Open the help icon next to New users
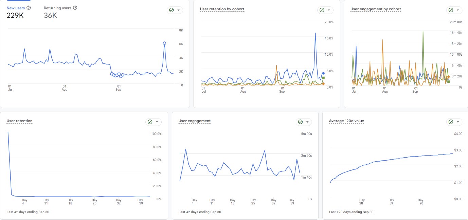 coord(29,8)
